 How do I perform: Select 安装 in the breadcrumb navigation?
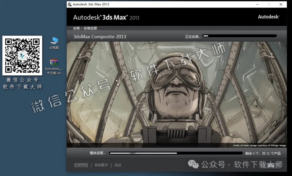click(76, 28)
